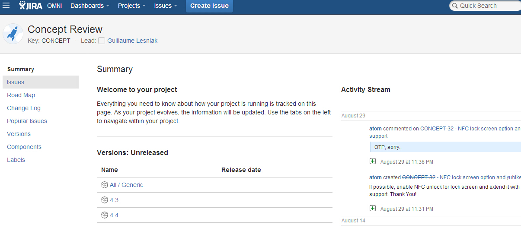Click the Versions: Unreleased heading
521x228 pixels.
(132, 152)
